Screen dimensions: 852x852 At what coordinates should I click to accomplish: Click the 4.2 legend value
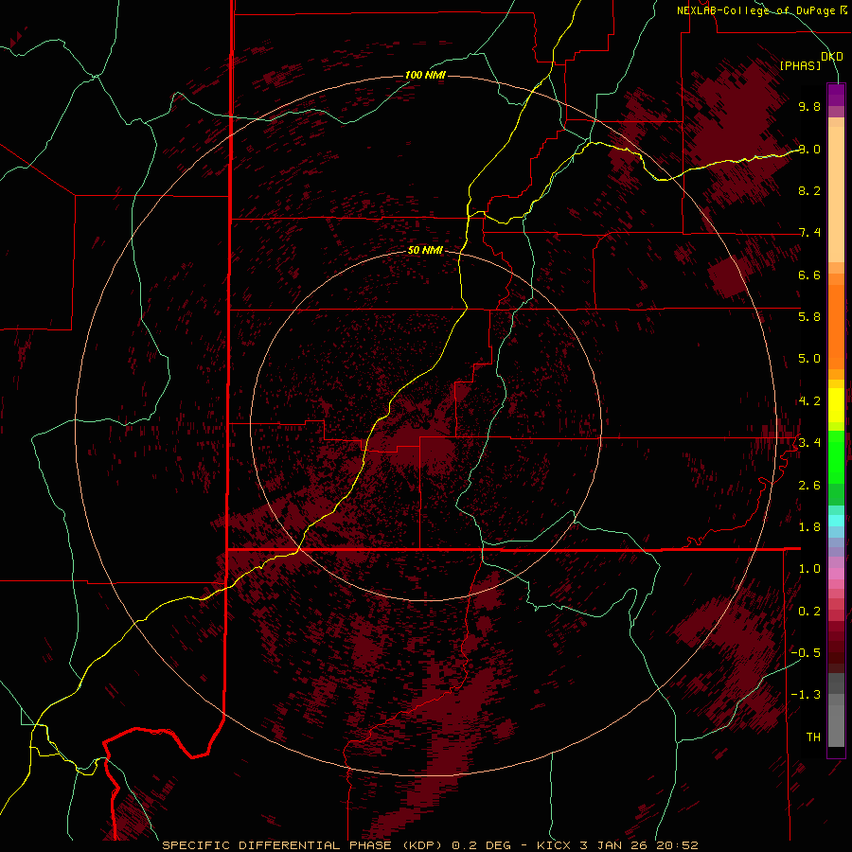pos(809,401)
